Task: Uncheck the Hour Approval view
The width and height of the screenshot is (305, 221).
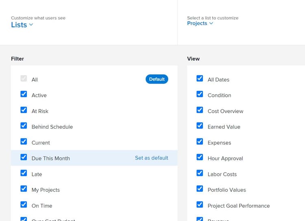Action: 200,157
